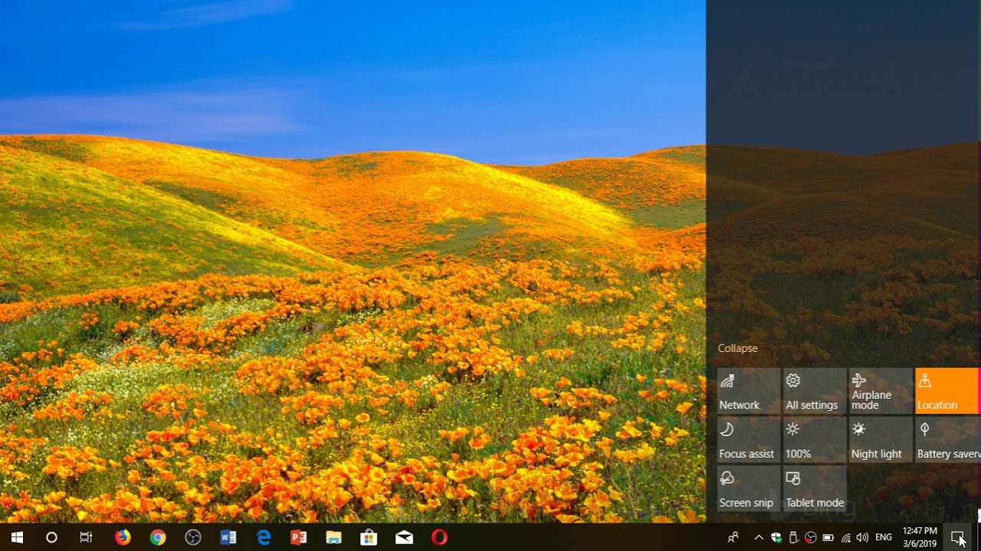Open PowerPoint from the taskbar

coord(299,537)
